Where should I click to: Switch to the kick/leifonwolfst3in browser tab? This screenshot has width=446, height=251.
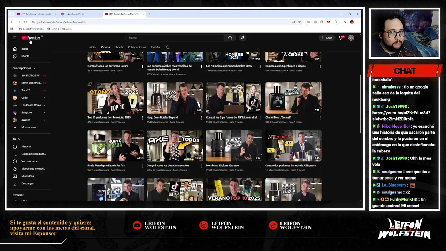(79, 14)
